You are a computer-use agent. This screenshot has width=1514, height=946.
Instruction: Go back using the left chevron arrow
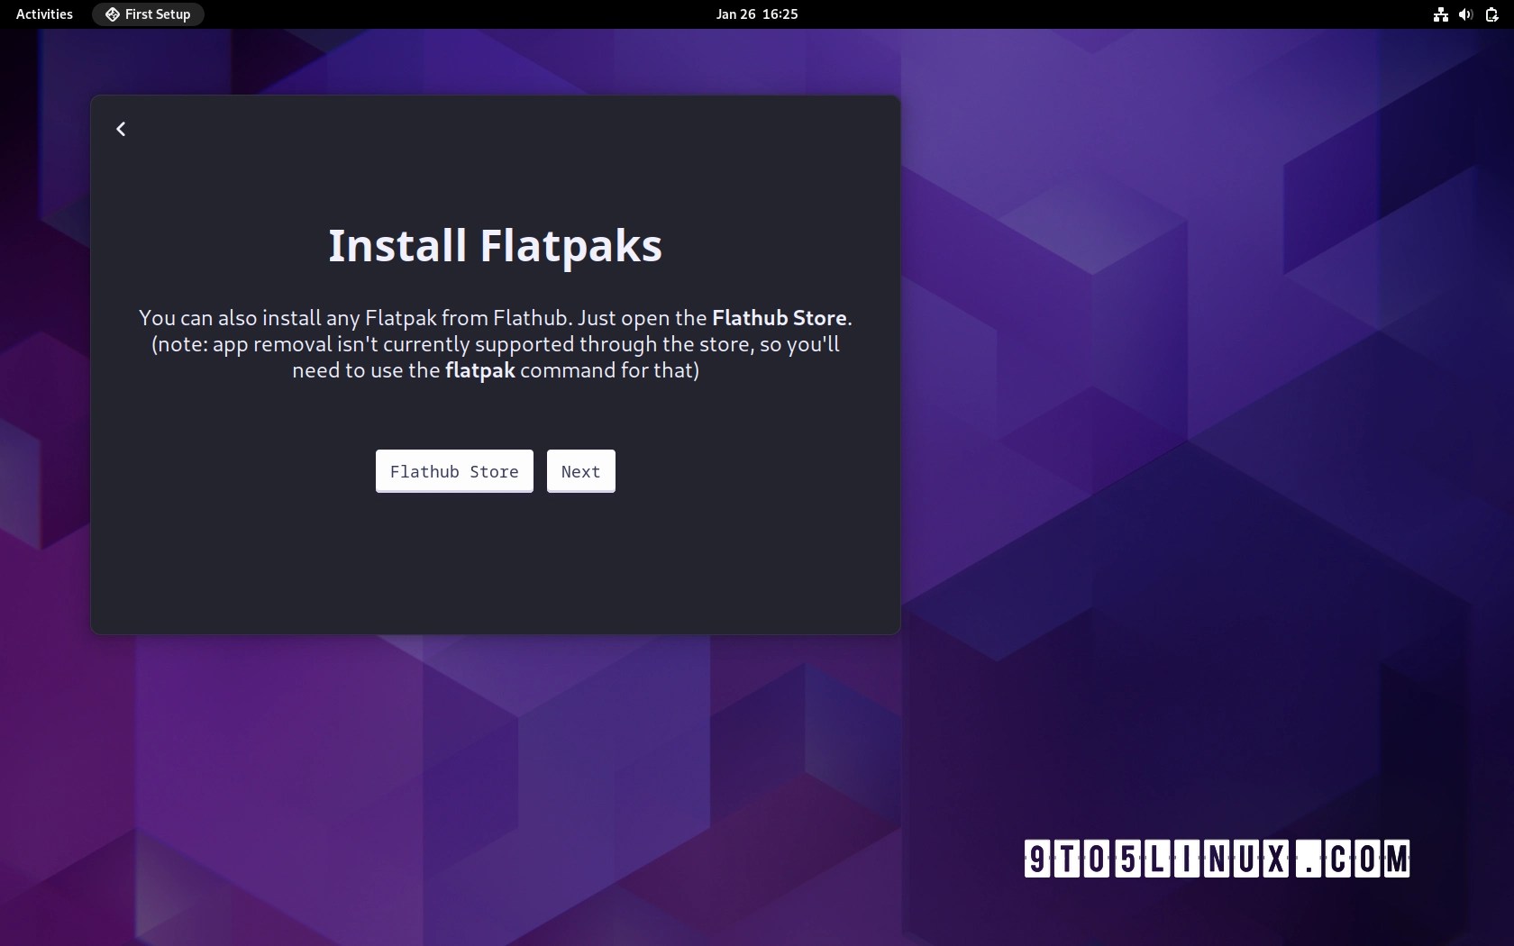[121, 129]
